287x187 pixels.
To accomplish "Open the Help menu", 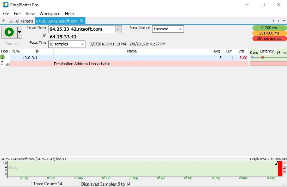I will tap(69, 14).
